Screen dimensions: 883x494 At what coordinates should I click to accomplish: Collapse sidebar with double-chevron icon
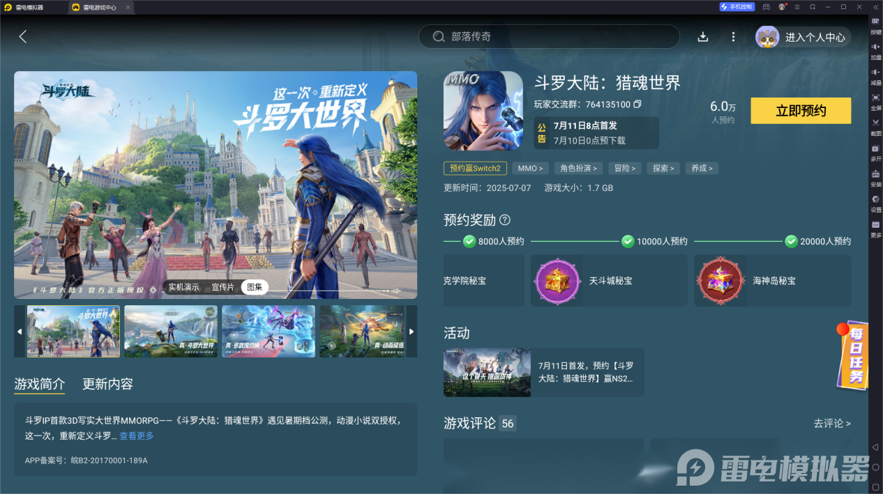pyautogui.click(x=875, y=7)
